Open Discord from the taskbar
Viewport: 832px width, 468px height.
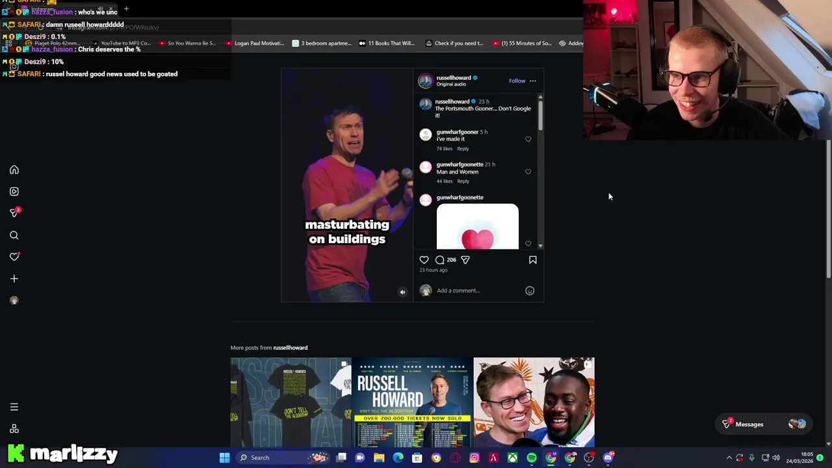pos(608,458)
